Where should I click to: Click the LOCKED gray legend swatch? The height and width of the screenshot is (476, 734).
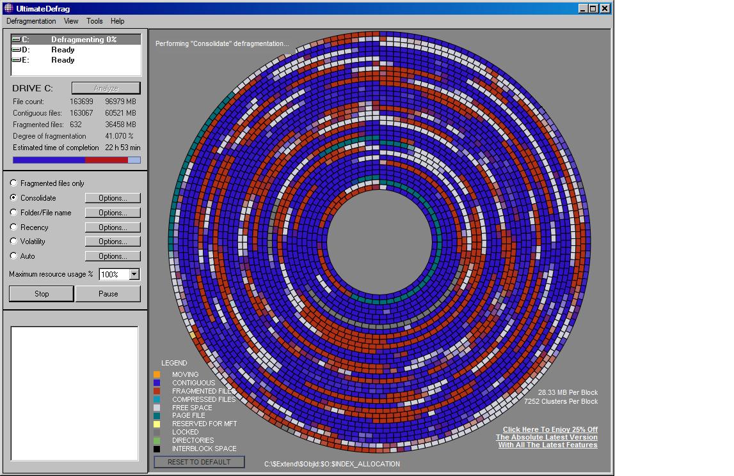click(157, 433)
